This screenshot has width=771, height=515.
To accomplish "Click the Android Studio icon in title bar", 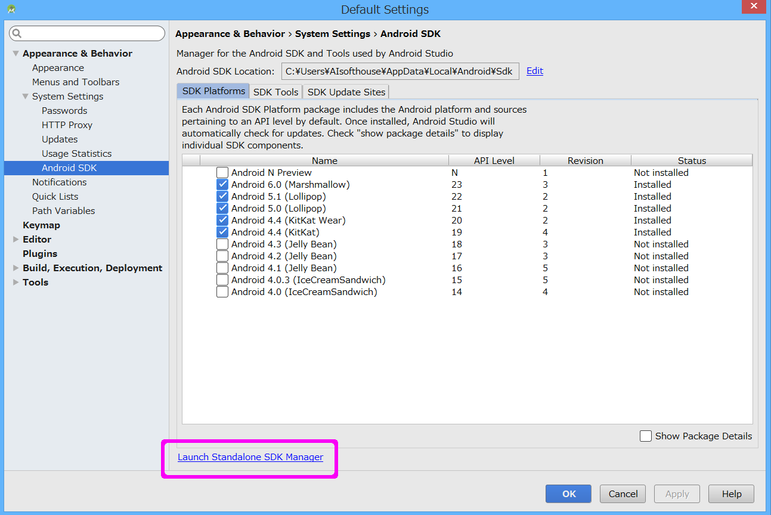I will click(11, 9).
